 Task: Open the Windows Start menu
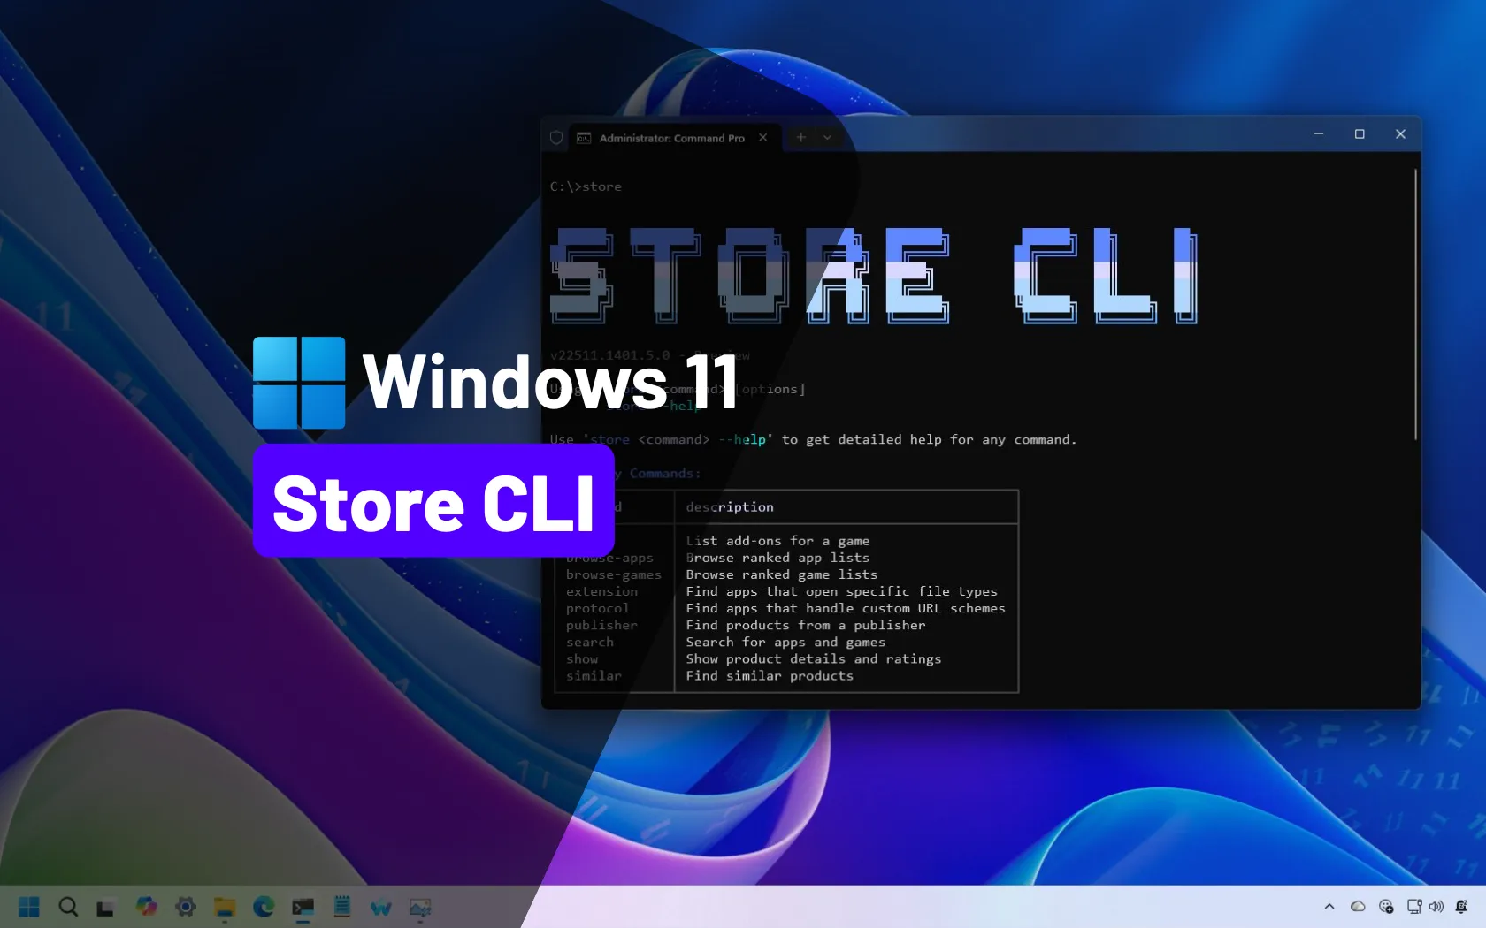[x=29, y=907]
